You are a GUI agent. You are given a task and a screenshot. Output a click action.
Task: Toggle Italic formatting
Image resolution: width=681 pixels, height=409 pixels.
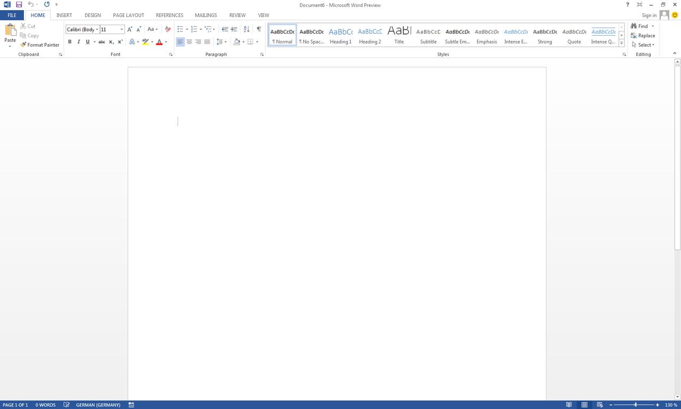point(79,42)
